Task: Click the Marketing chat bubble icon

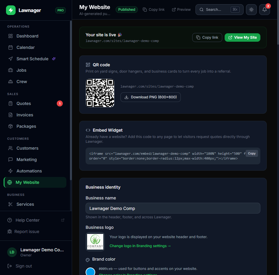Action: [x=11, y=160]
